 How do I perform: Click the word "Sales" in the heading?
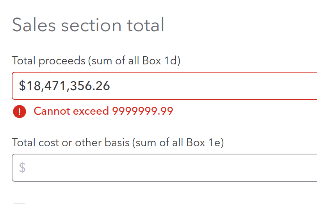pos(34,25)
